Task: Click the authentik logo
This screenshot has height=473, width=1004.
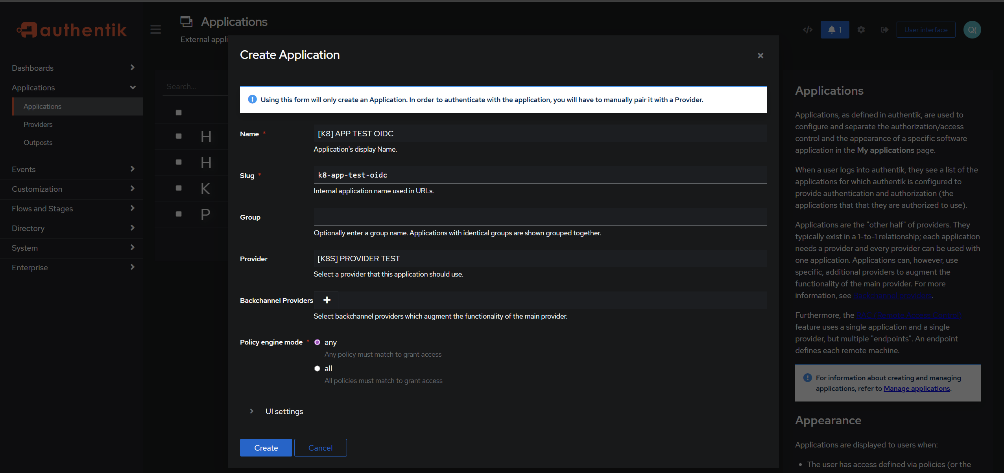Action: [72, 30]
